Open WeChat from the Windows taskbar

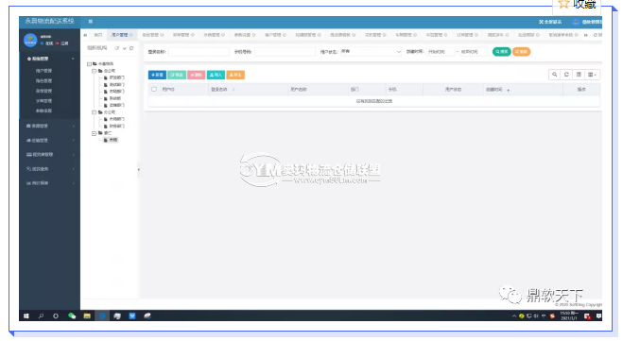pos(72,316)
